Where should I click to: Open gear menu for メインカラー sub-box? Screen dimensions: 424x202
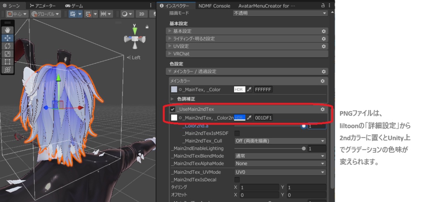(322, 81)
